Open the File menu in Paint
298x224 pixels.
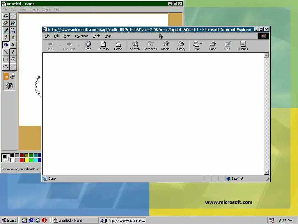coord(5,9)
